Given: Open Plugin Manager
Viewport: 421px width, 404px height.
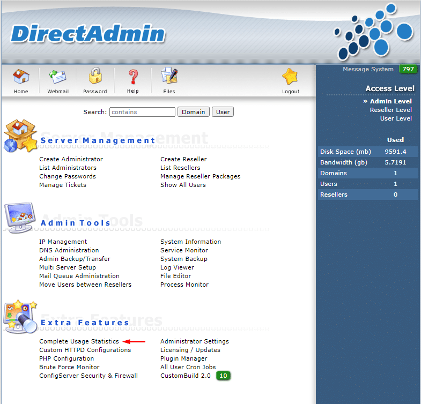Looking at the screenshot, I should pyautogui.click(x=184, y=358).
